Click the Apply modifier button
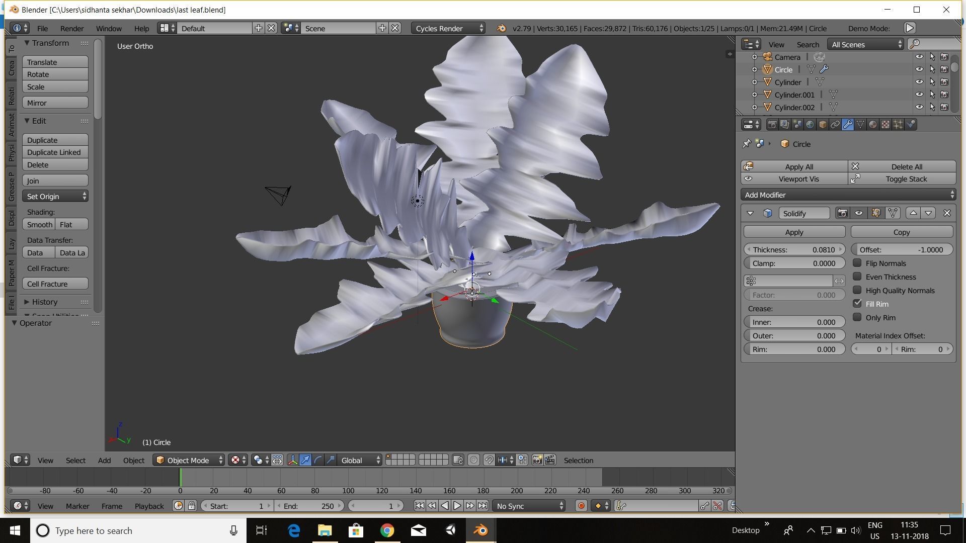 tap(794, 232)
